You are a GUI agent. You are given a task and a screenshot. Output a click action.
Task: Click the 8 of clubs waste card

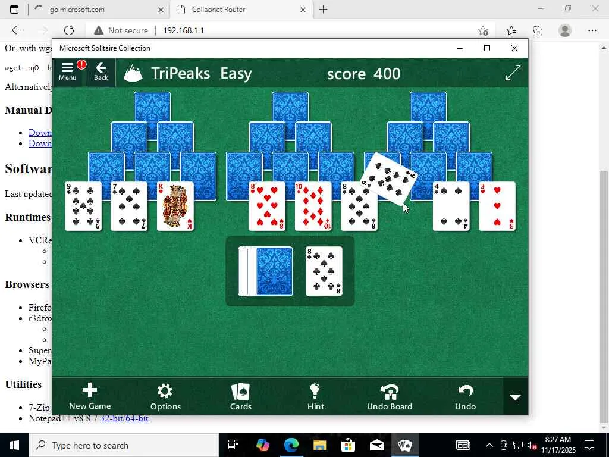click(324, 271)
